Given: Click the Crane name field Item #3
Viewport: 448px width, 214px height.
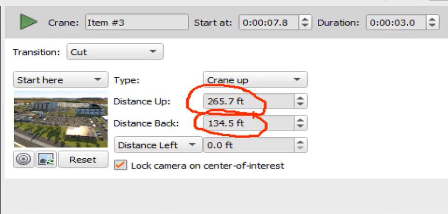Looking at the screenshot, I should [x=137, y=22].
